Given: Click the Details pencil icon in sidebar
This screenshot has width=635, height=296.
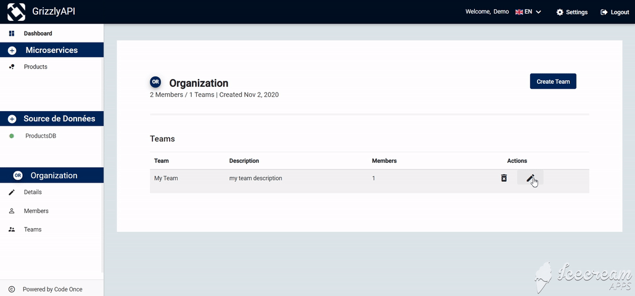Looking at the screenshot, I should click(x=12, y=192).
